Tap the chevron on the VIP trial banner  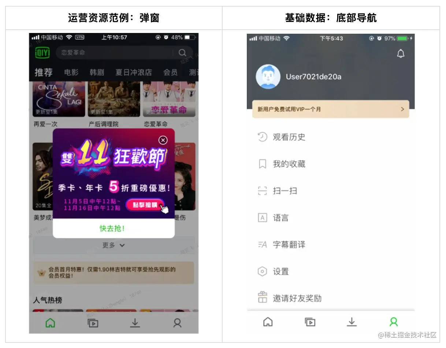402,109
